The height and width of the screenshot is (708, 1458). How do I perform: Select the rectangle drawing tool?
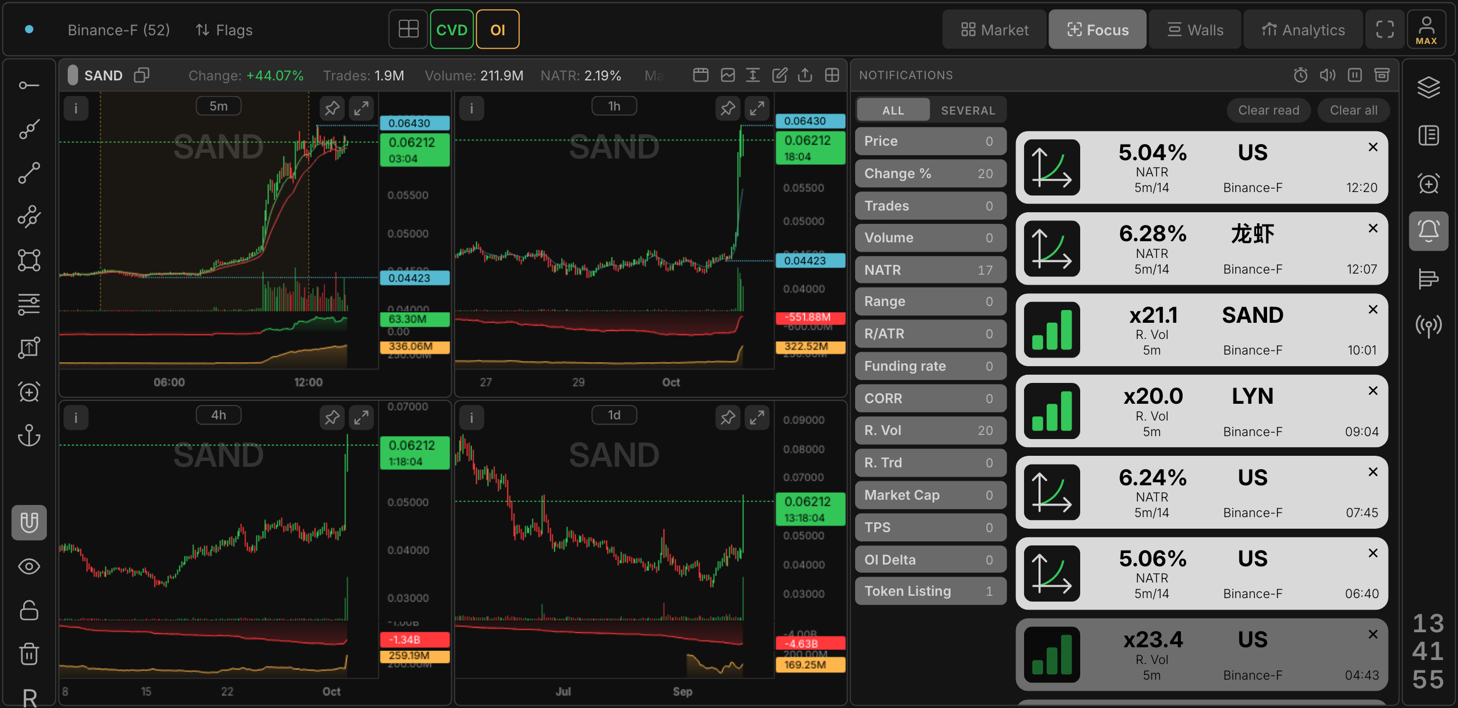pos(29,260)
